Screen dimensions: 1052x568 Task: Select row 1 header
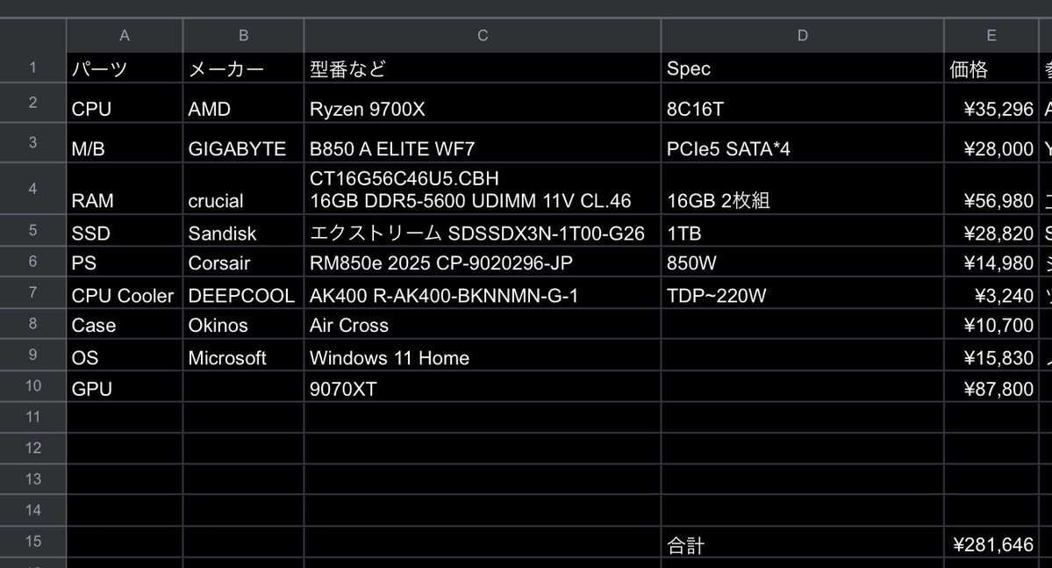(32, 68)
